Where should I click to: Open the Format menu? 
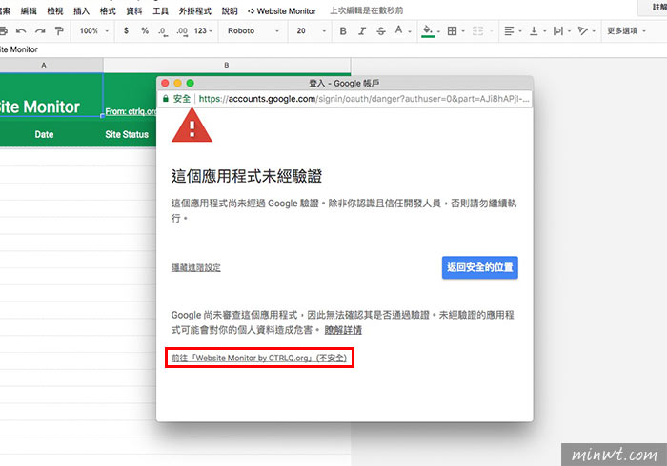pyautogui.click(x=108, y=11)
